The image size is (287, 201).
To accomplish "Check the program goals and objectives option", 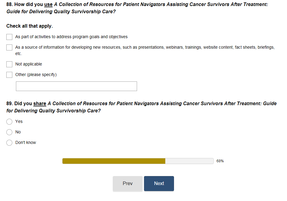I will click(x=9, y=37).
